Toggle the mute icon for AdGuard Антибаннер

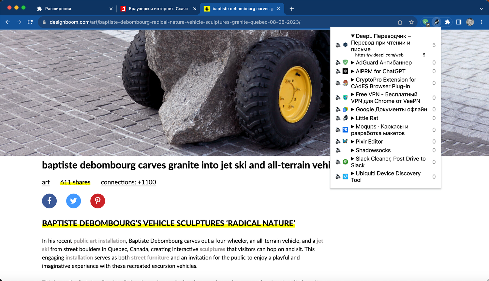(338, 63)
